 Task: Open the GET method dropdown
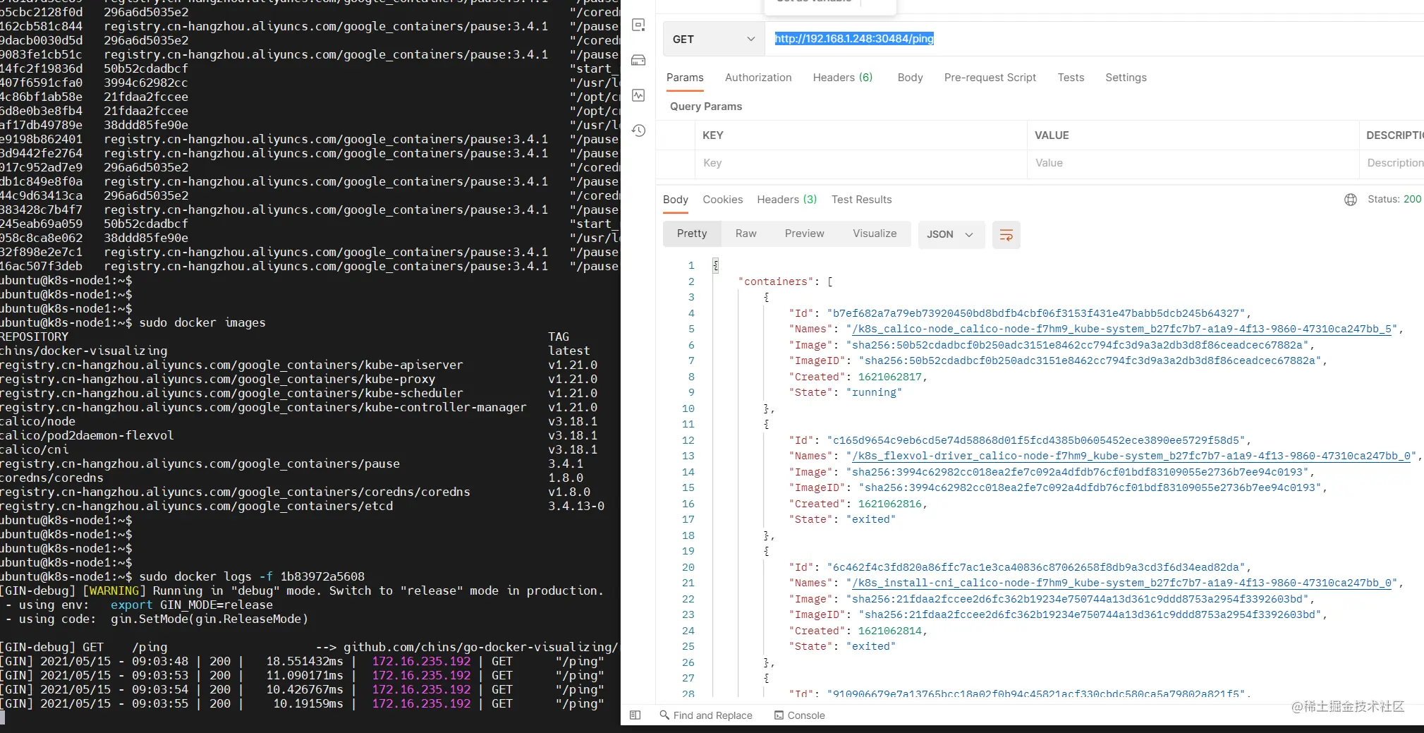click(714, 40)
